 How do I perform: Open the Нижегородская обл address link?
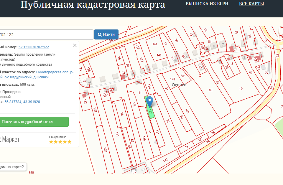[x=55, y=72]
